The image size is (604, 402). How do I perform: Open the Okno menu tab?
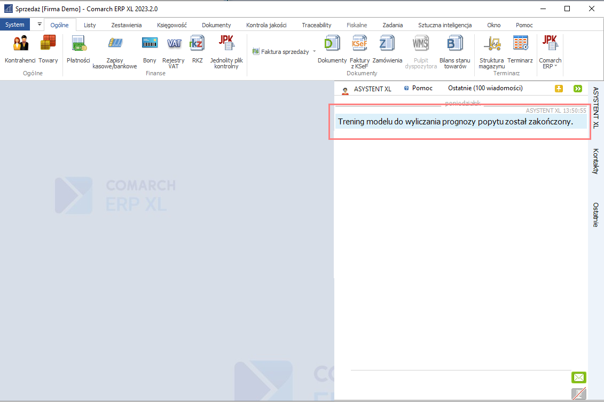pos(494,25)
